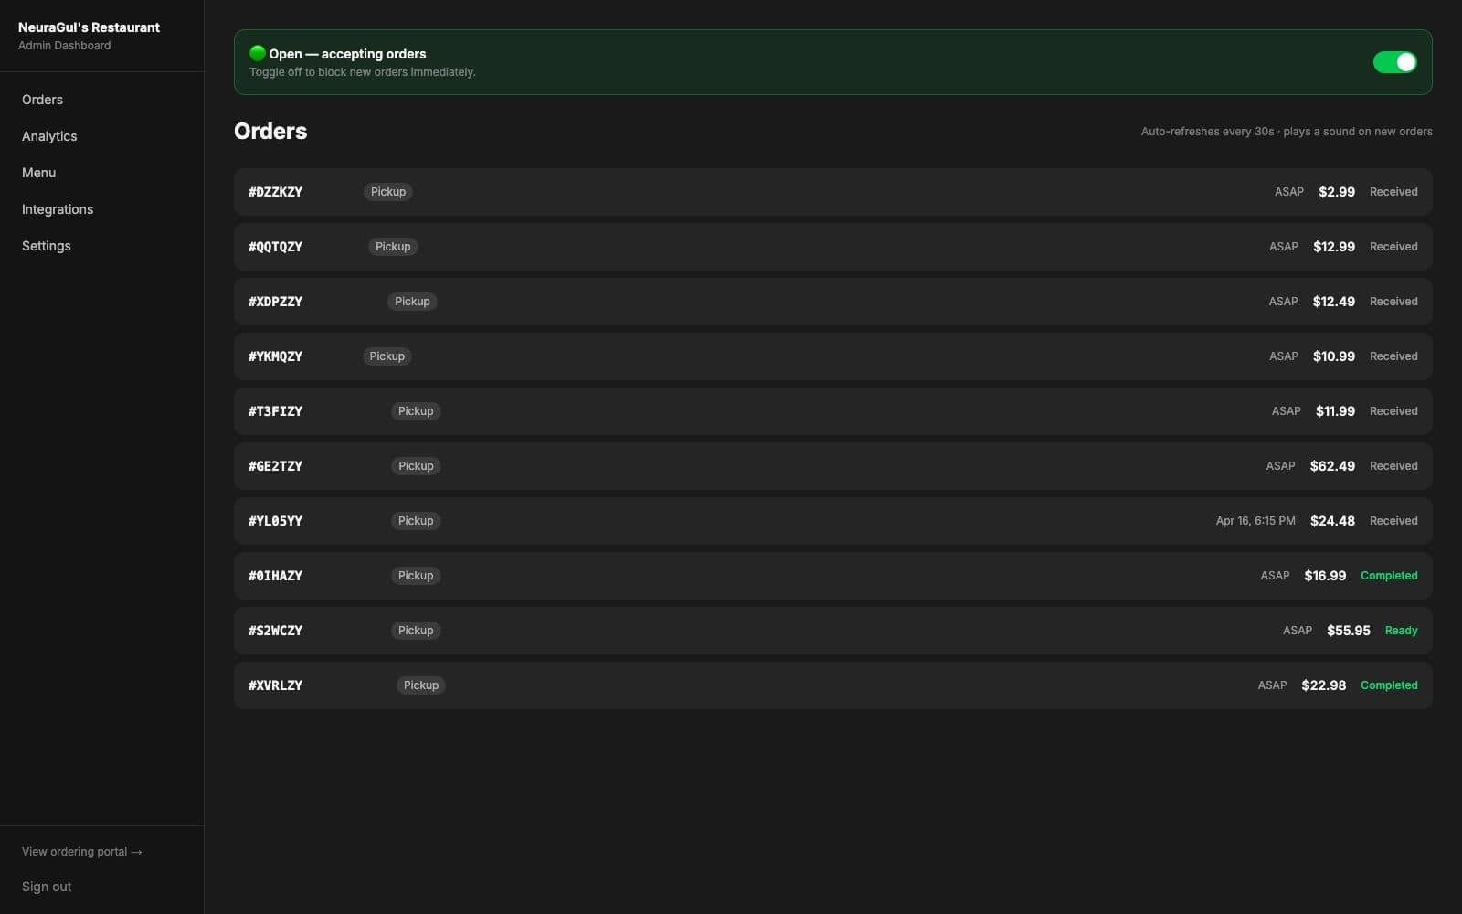Click the Apr 16, 6:15 PM time
This screenshot has height=914, width=1462.
[1255, 521]
